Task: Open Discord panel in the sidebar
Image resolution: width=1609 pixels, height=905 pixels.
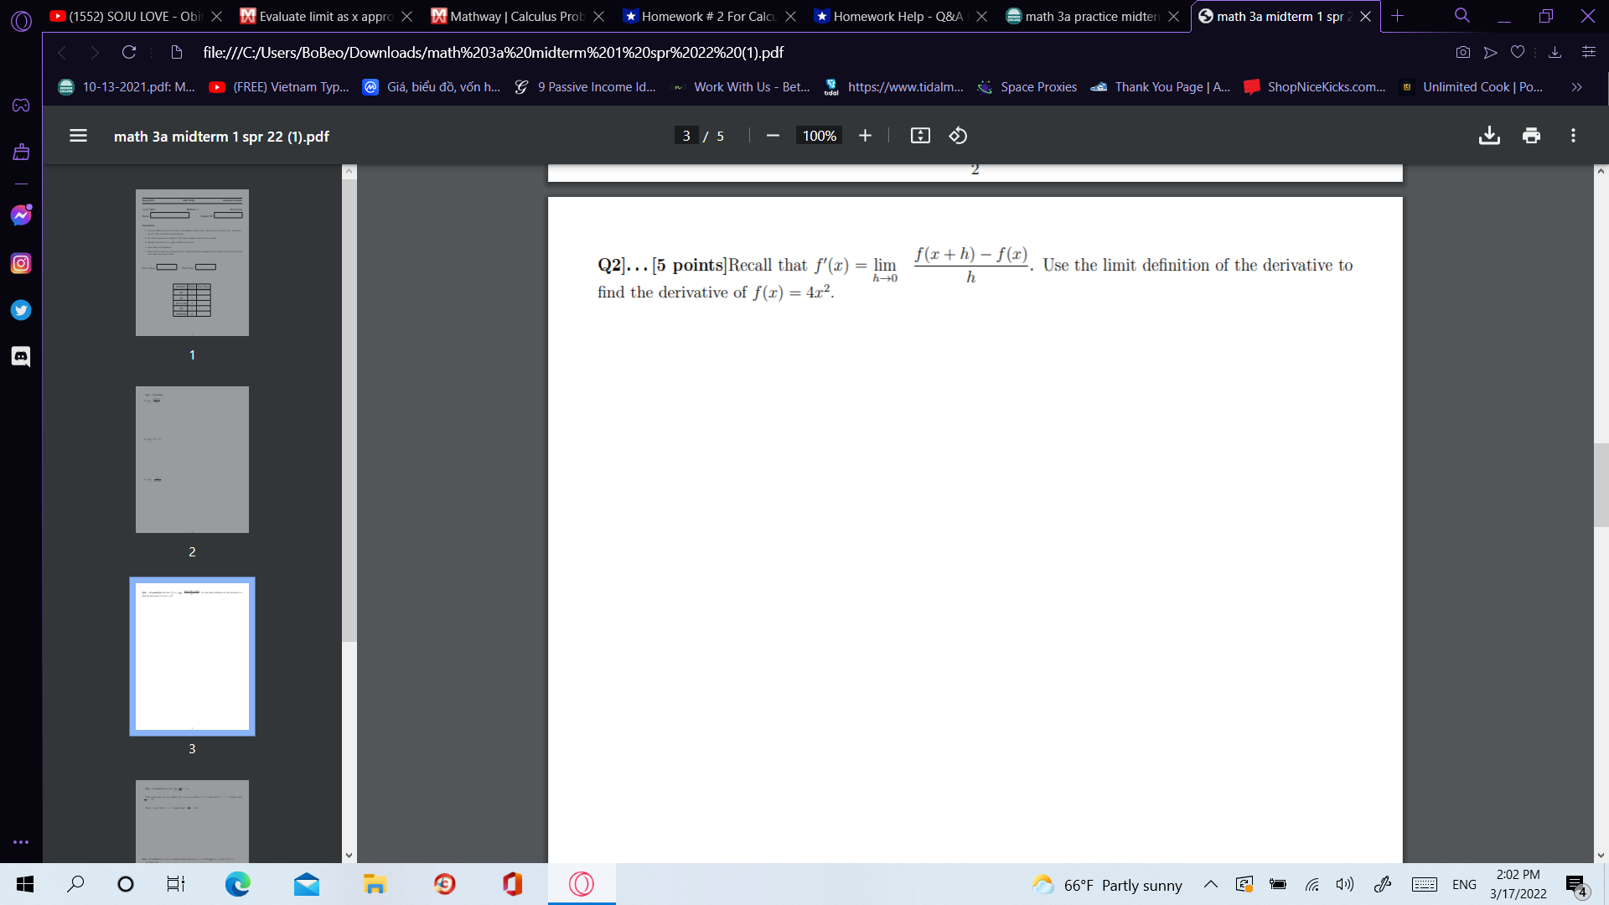Action: pyautogui.click(x=20, y=356)
